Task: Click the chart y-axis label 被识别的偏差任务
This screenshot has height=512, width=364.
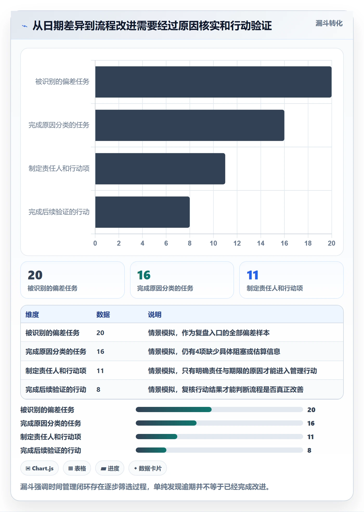Action: pyautogui.click(x=62, y=82)
